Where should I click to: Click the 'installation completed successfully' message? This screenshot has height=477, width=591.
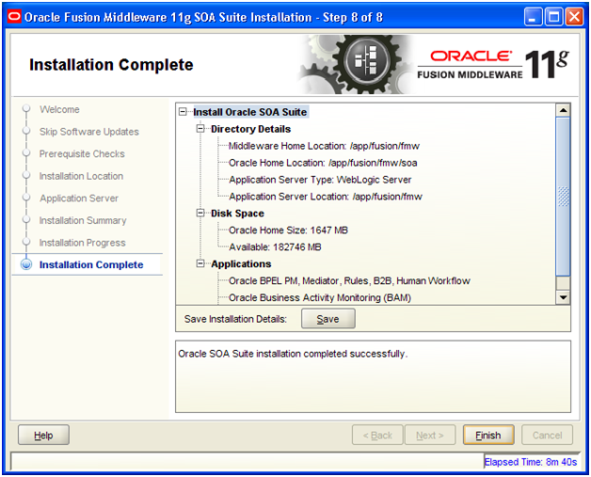tap(293, 354)
